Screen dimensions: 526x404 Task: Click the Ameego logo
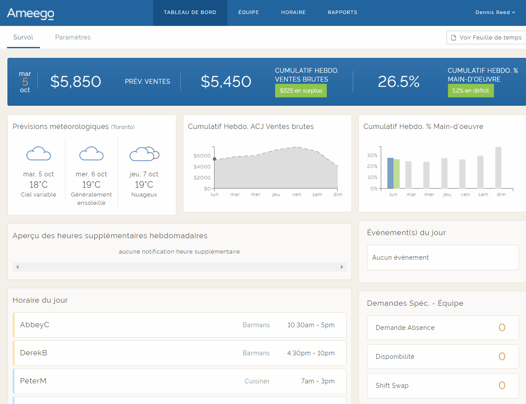30,14
